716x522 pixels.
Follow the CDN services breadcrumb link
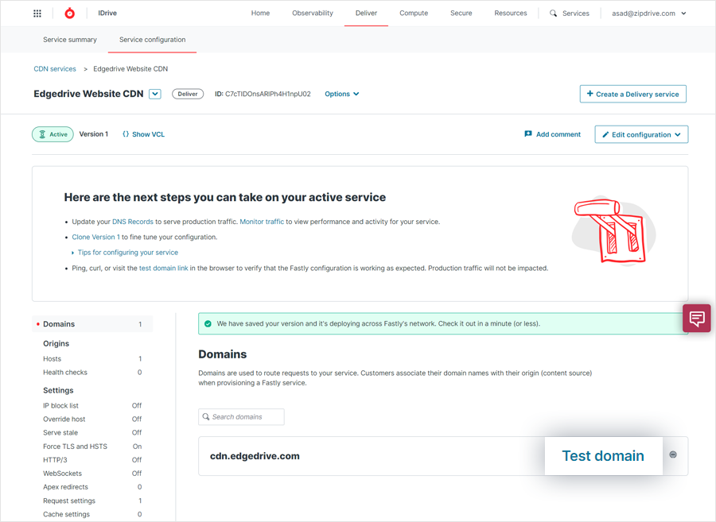pos(55,69)
